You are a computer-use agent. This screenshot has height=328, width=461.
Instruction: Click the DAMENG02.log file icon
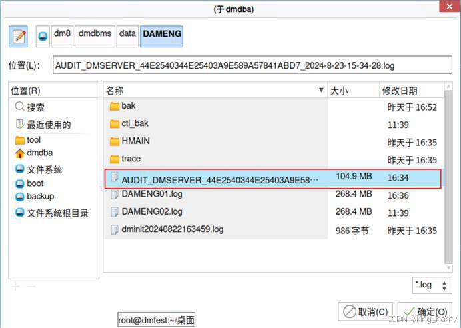coord(115,212)
